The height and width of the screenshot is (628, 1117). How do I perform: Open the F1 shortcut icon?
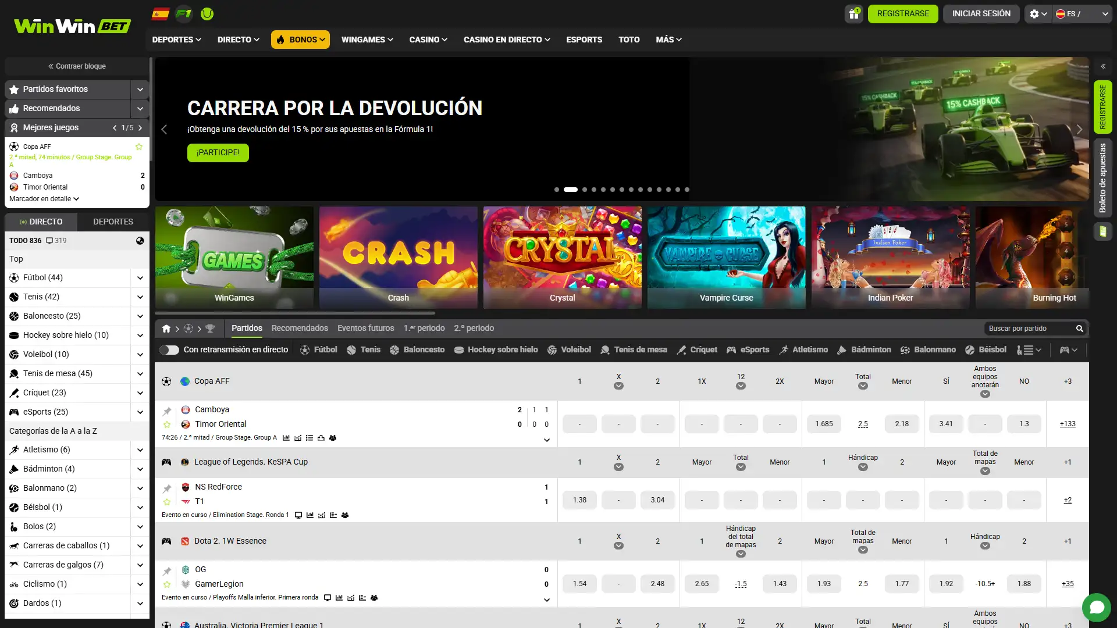click(x=184, y=14)
